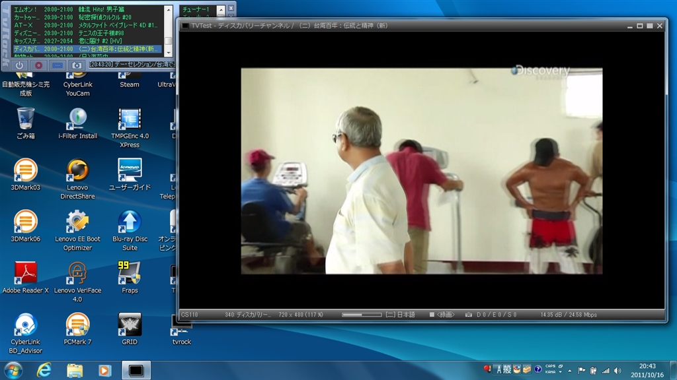
Task: Open the 3DMark06 desktop icon
Action: pyautogui.click(x=26, y=225)
